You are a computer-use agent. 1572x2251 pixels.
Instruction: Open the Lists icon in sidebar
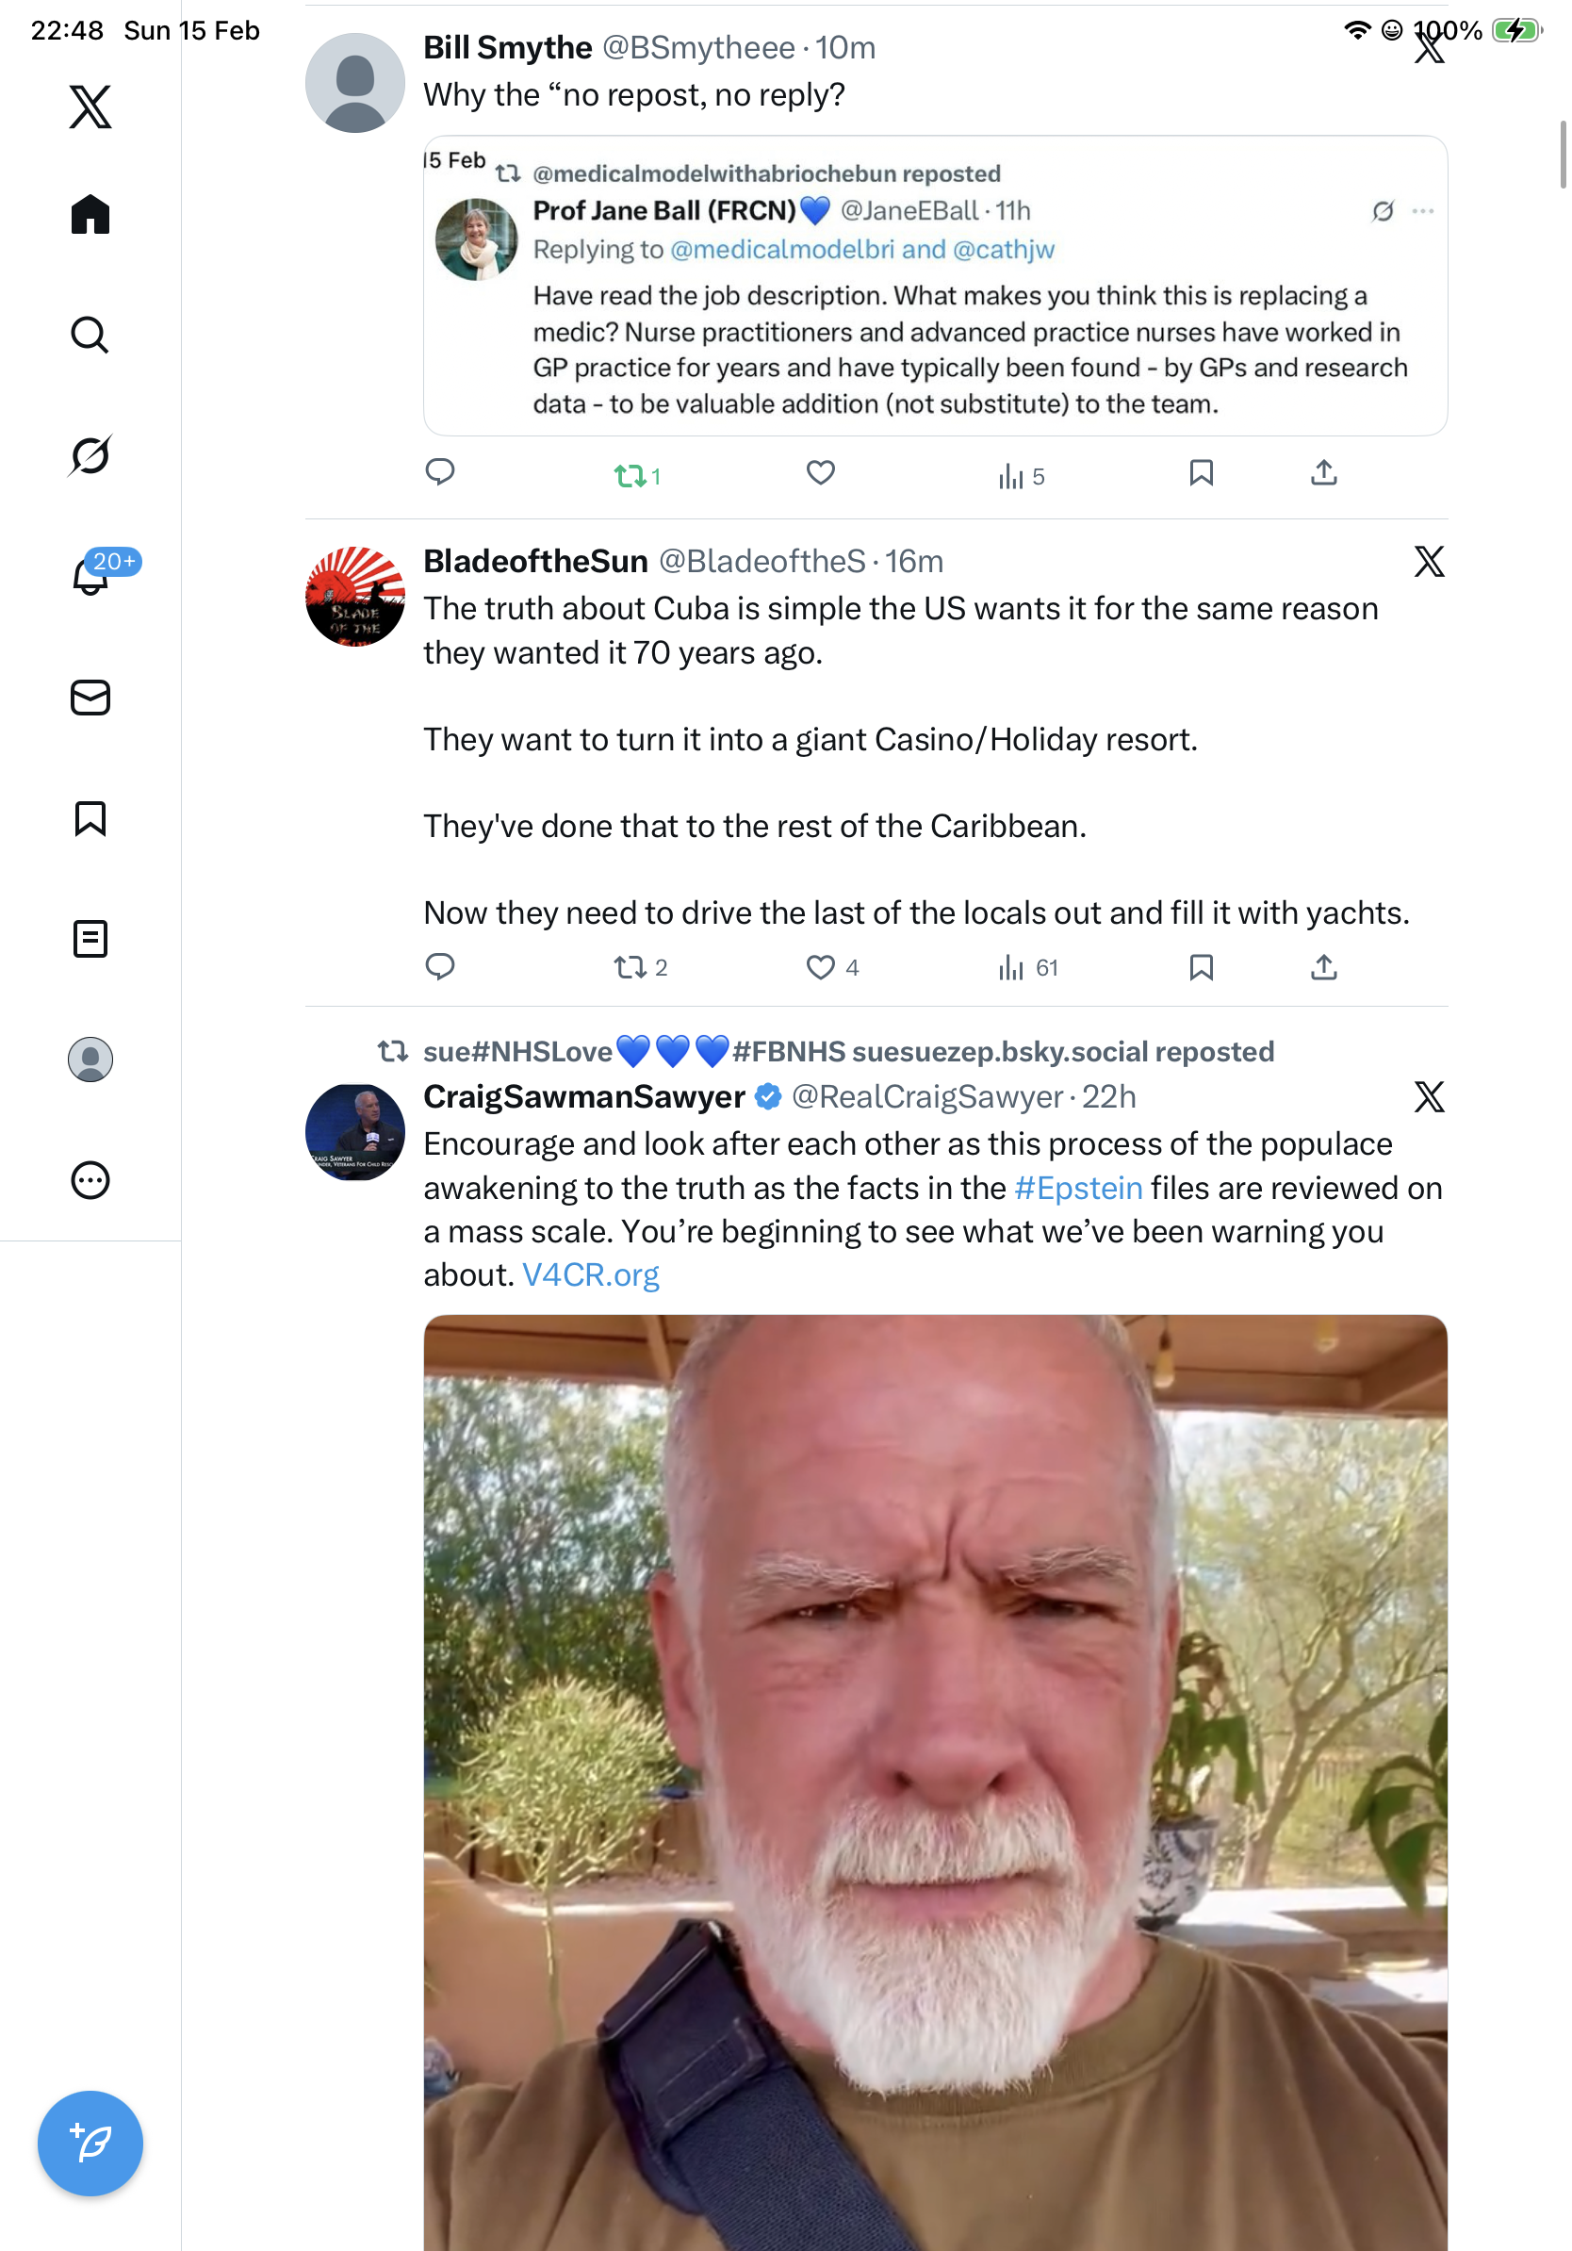pos(90,938)
